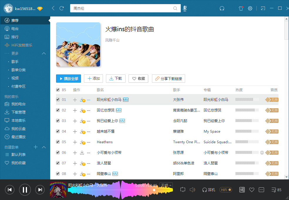Favorite the currently playing song
This screenshot has height=200, width=289.
coord(251,190)
